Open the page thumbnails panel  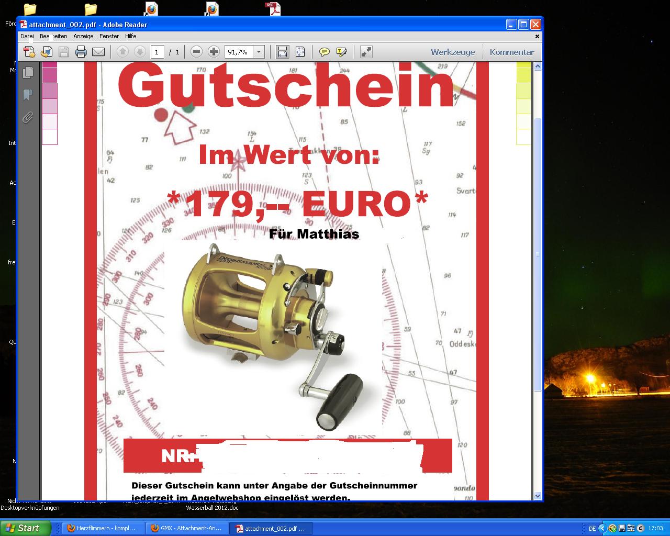[28, 73]
